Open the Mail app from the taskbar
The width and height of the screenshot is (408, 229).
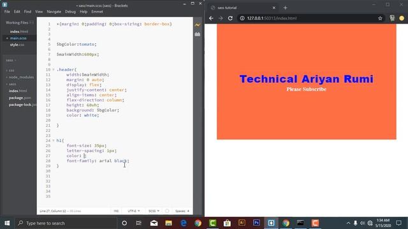tap(154, 223)
